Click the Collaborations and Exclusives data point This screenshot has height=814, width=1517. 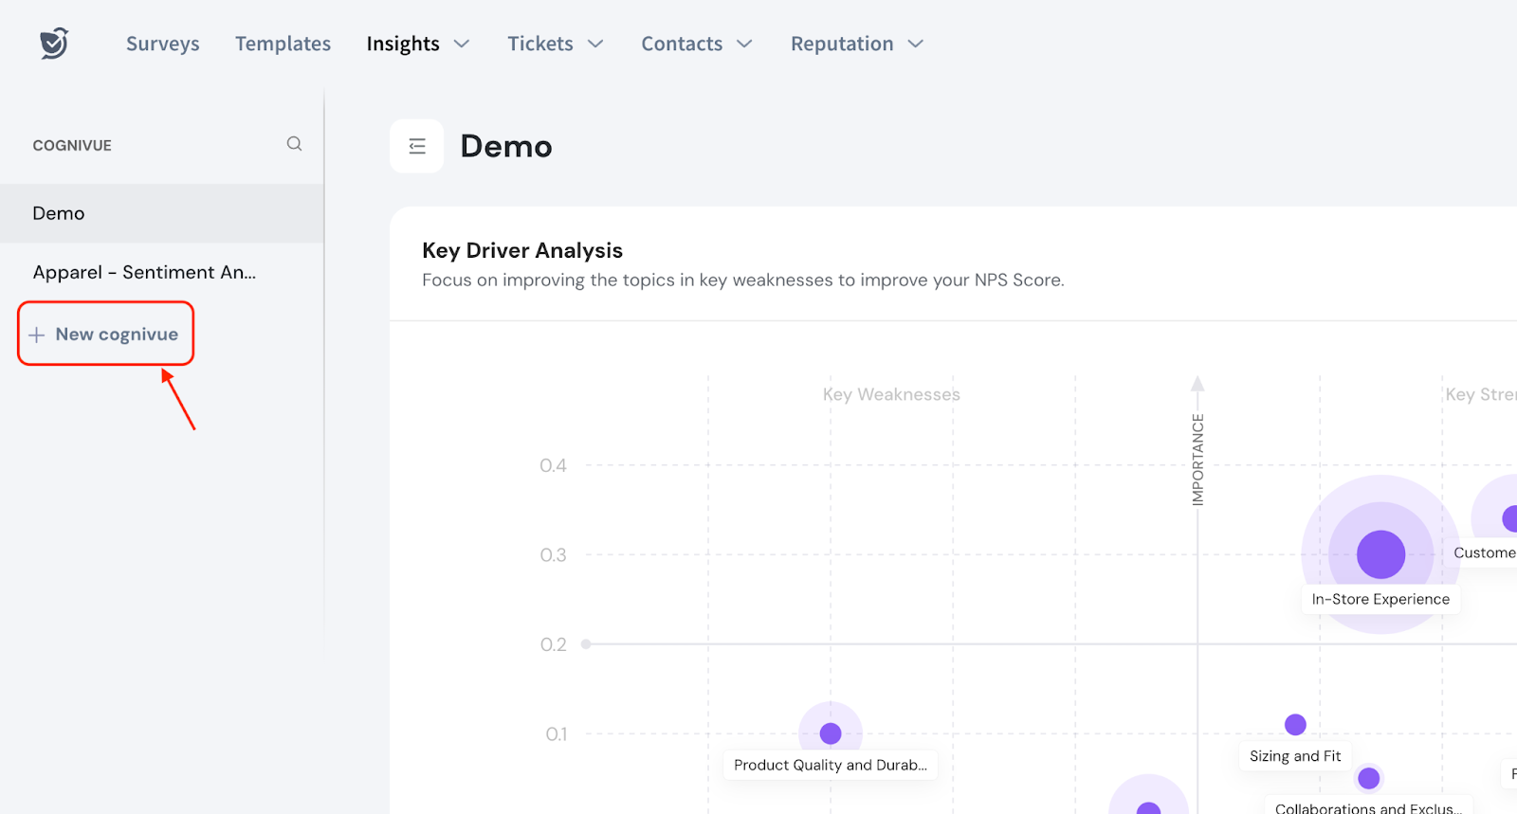(x=1368, y=778)
